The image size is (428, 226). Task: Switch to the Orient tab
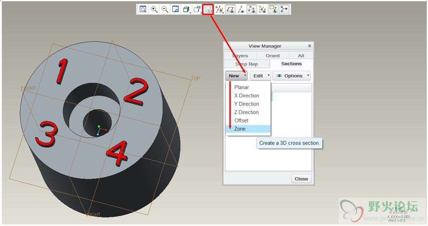(273, 56)
